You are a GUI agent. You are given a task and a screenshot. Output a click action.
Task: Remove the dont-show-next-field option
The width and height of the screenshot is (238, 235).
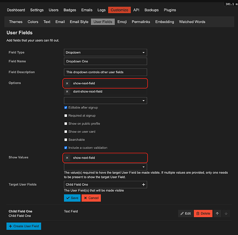pyautogui.click(x=67, y=92)
